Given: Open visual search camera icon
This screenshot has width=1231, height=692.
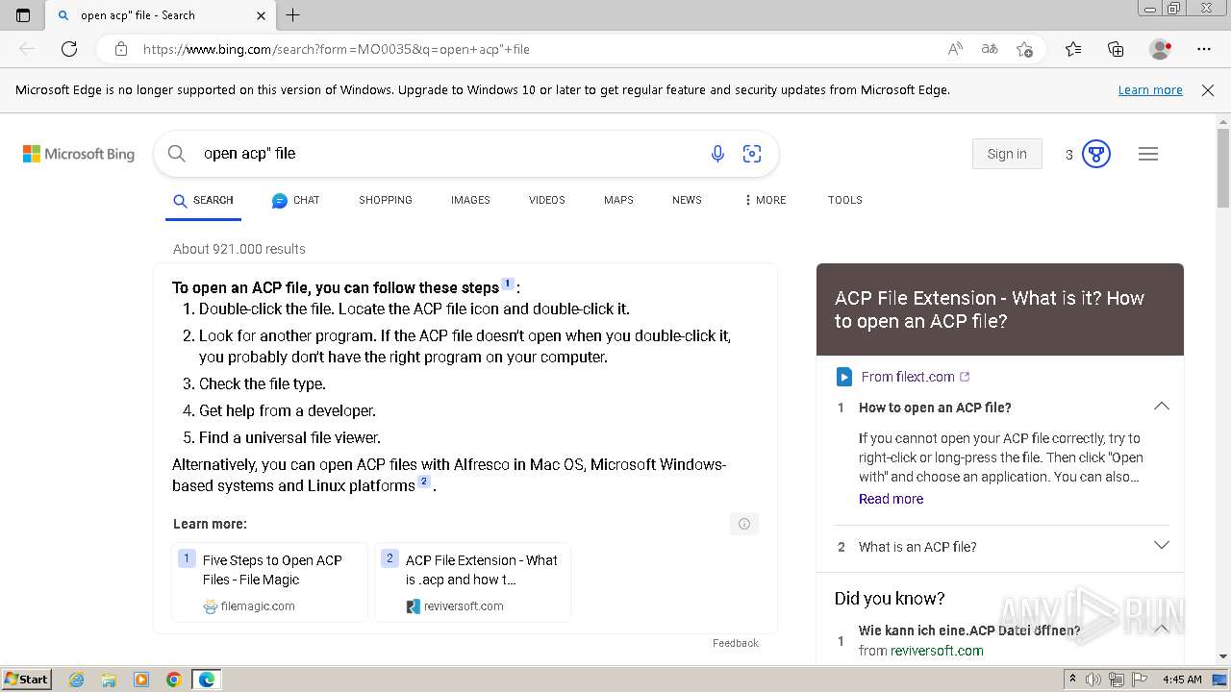Looking at the screenshot, I should tap(752, 154).
